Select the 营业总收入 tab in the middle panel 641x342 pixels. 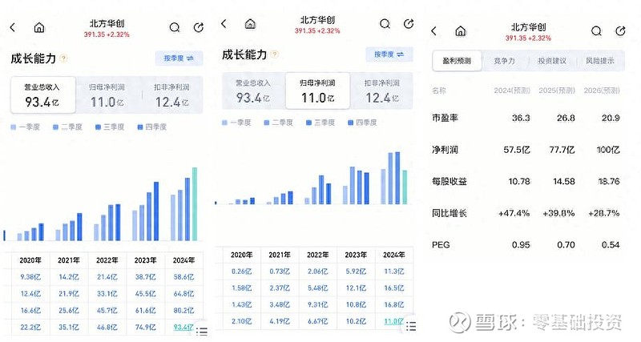tap(253, 91)
